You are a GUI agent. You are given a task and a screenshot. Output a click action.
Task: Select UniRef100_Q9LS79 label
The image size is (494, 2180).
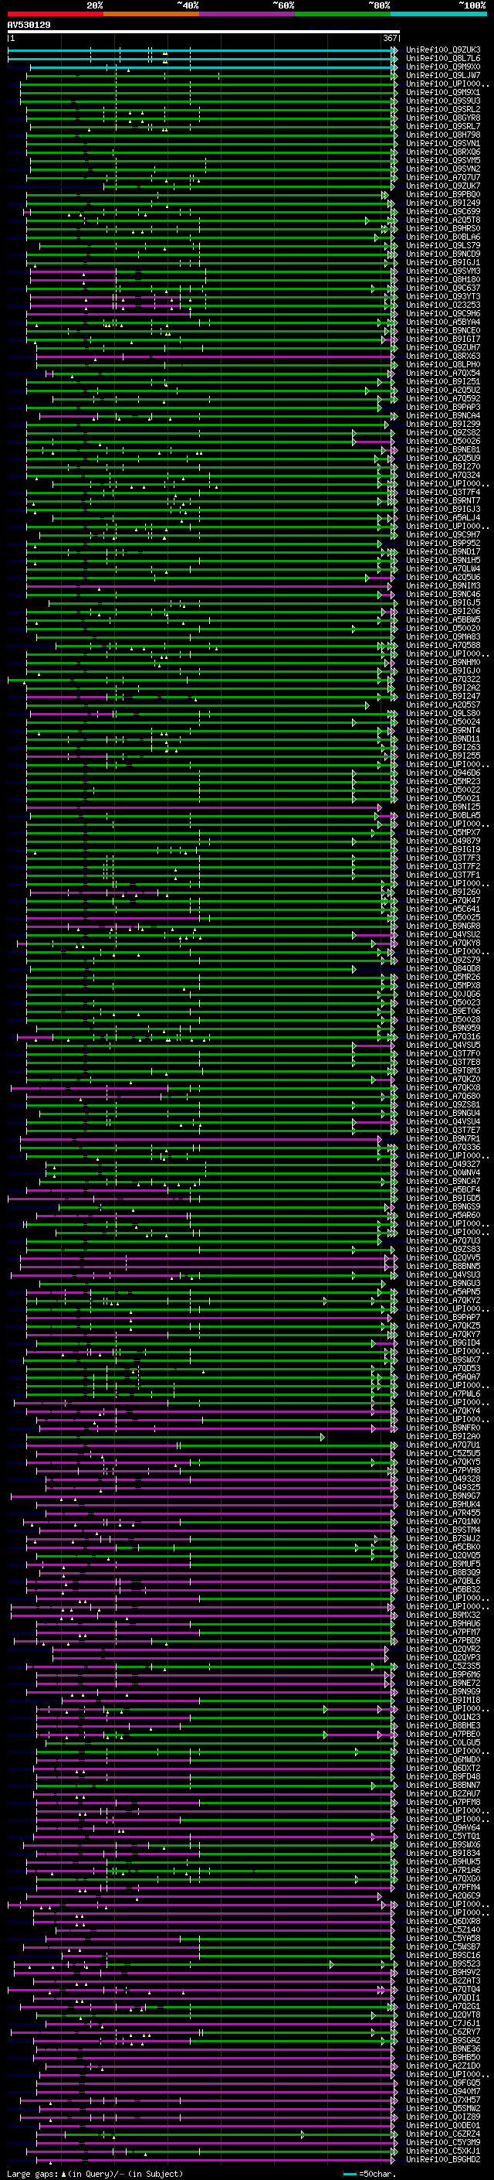point(443,245)
